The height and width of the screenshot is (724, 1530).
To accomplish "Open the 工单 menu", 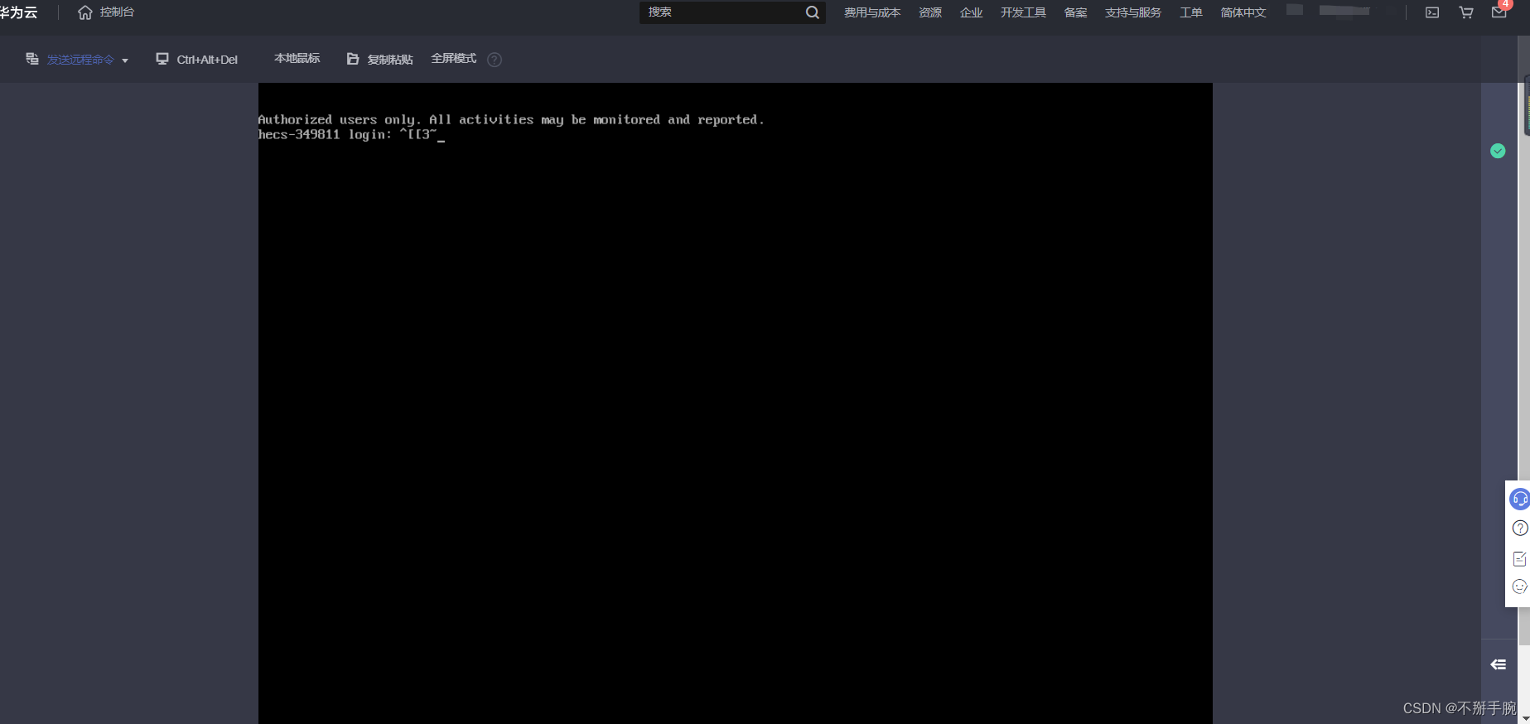I will pyautogui.click(x=1191, y=12).
